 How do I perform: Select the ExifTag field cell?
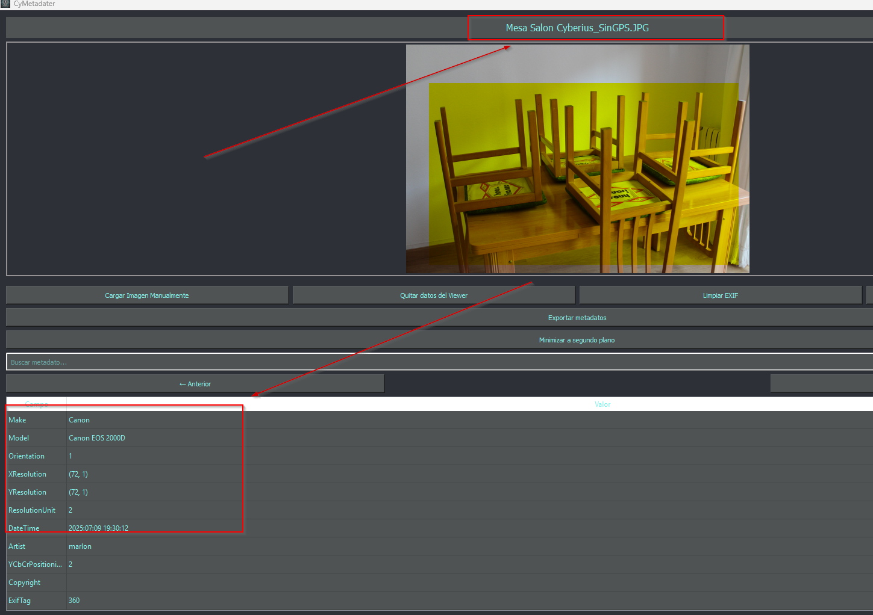[x=36, y=601]
